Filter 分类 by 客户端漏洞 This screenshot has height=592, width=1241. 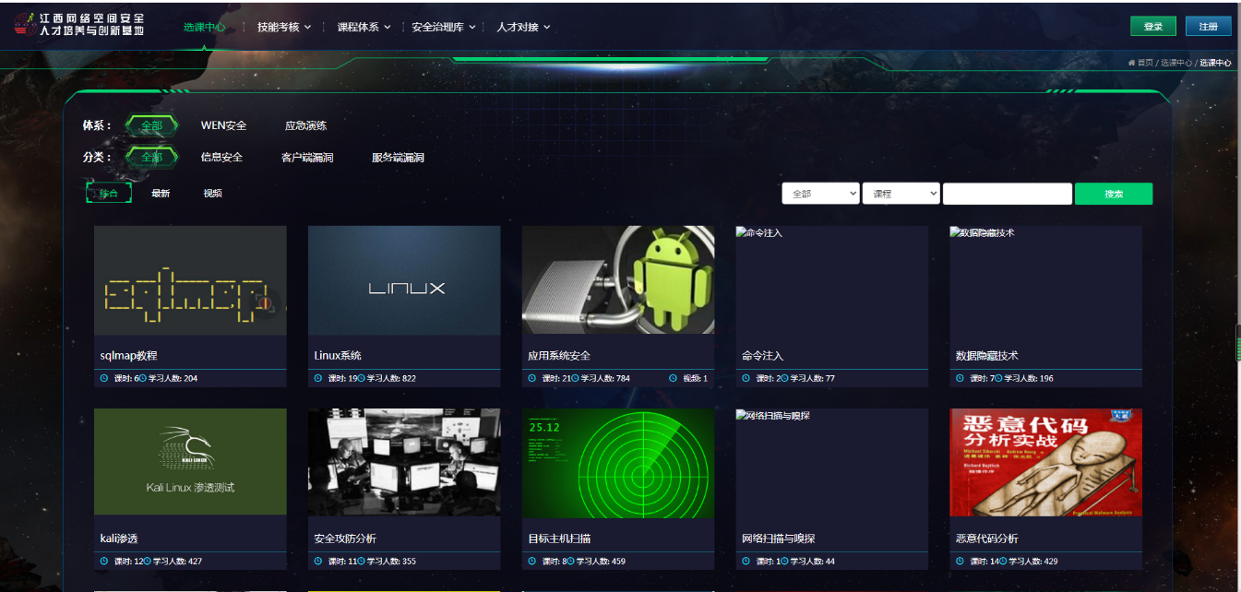click(307, 158)
